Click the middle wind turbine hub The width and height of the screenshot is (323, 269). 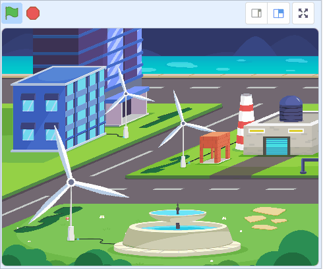click(183, 123)
